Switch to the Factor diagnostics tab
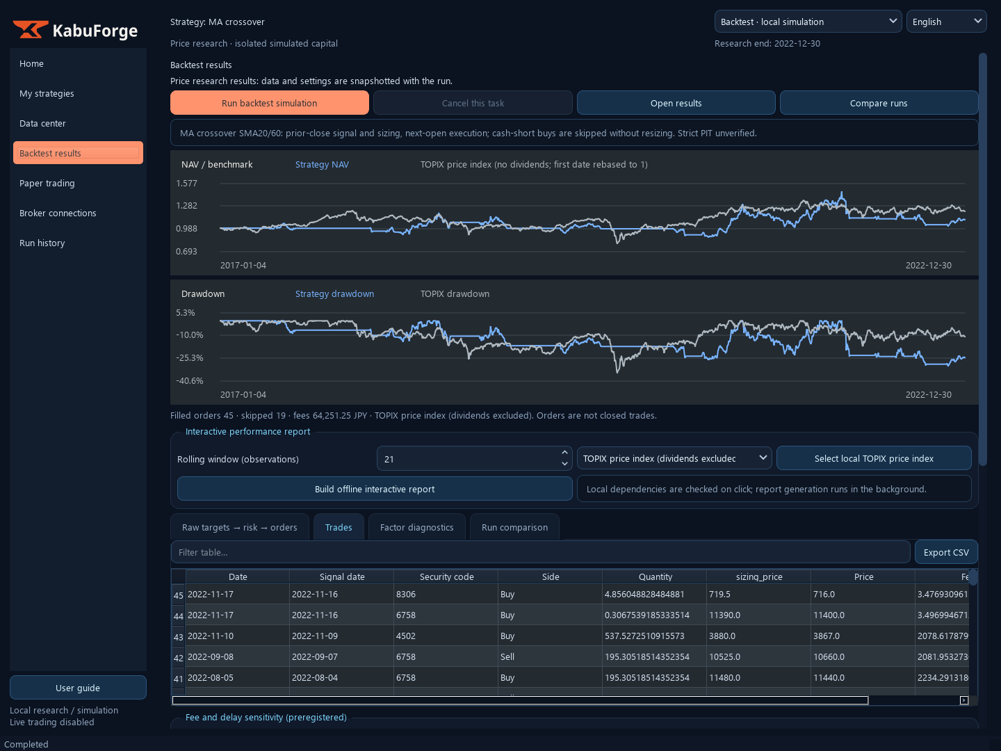Image resolution: width=1001 pixels, height=751 pixels. pos(416,527)
